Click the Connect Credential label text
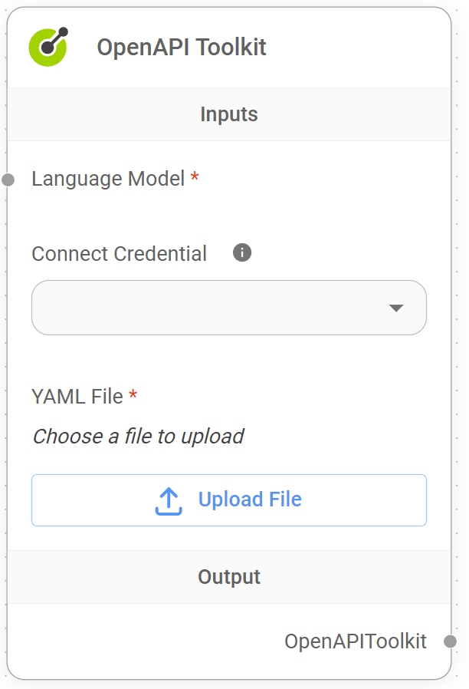 (119, 253)
